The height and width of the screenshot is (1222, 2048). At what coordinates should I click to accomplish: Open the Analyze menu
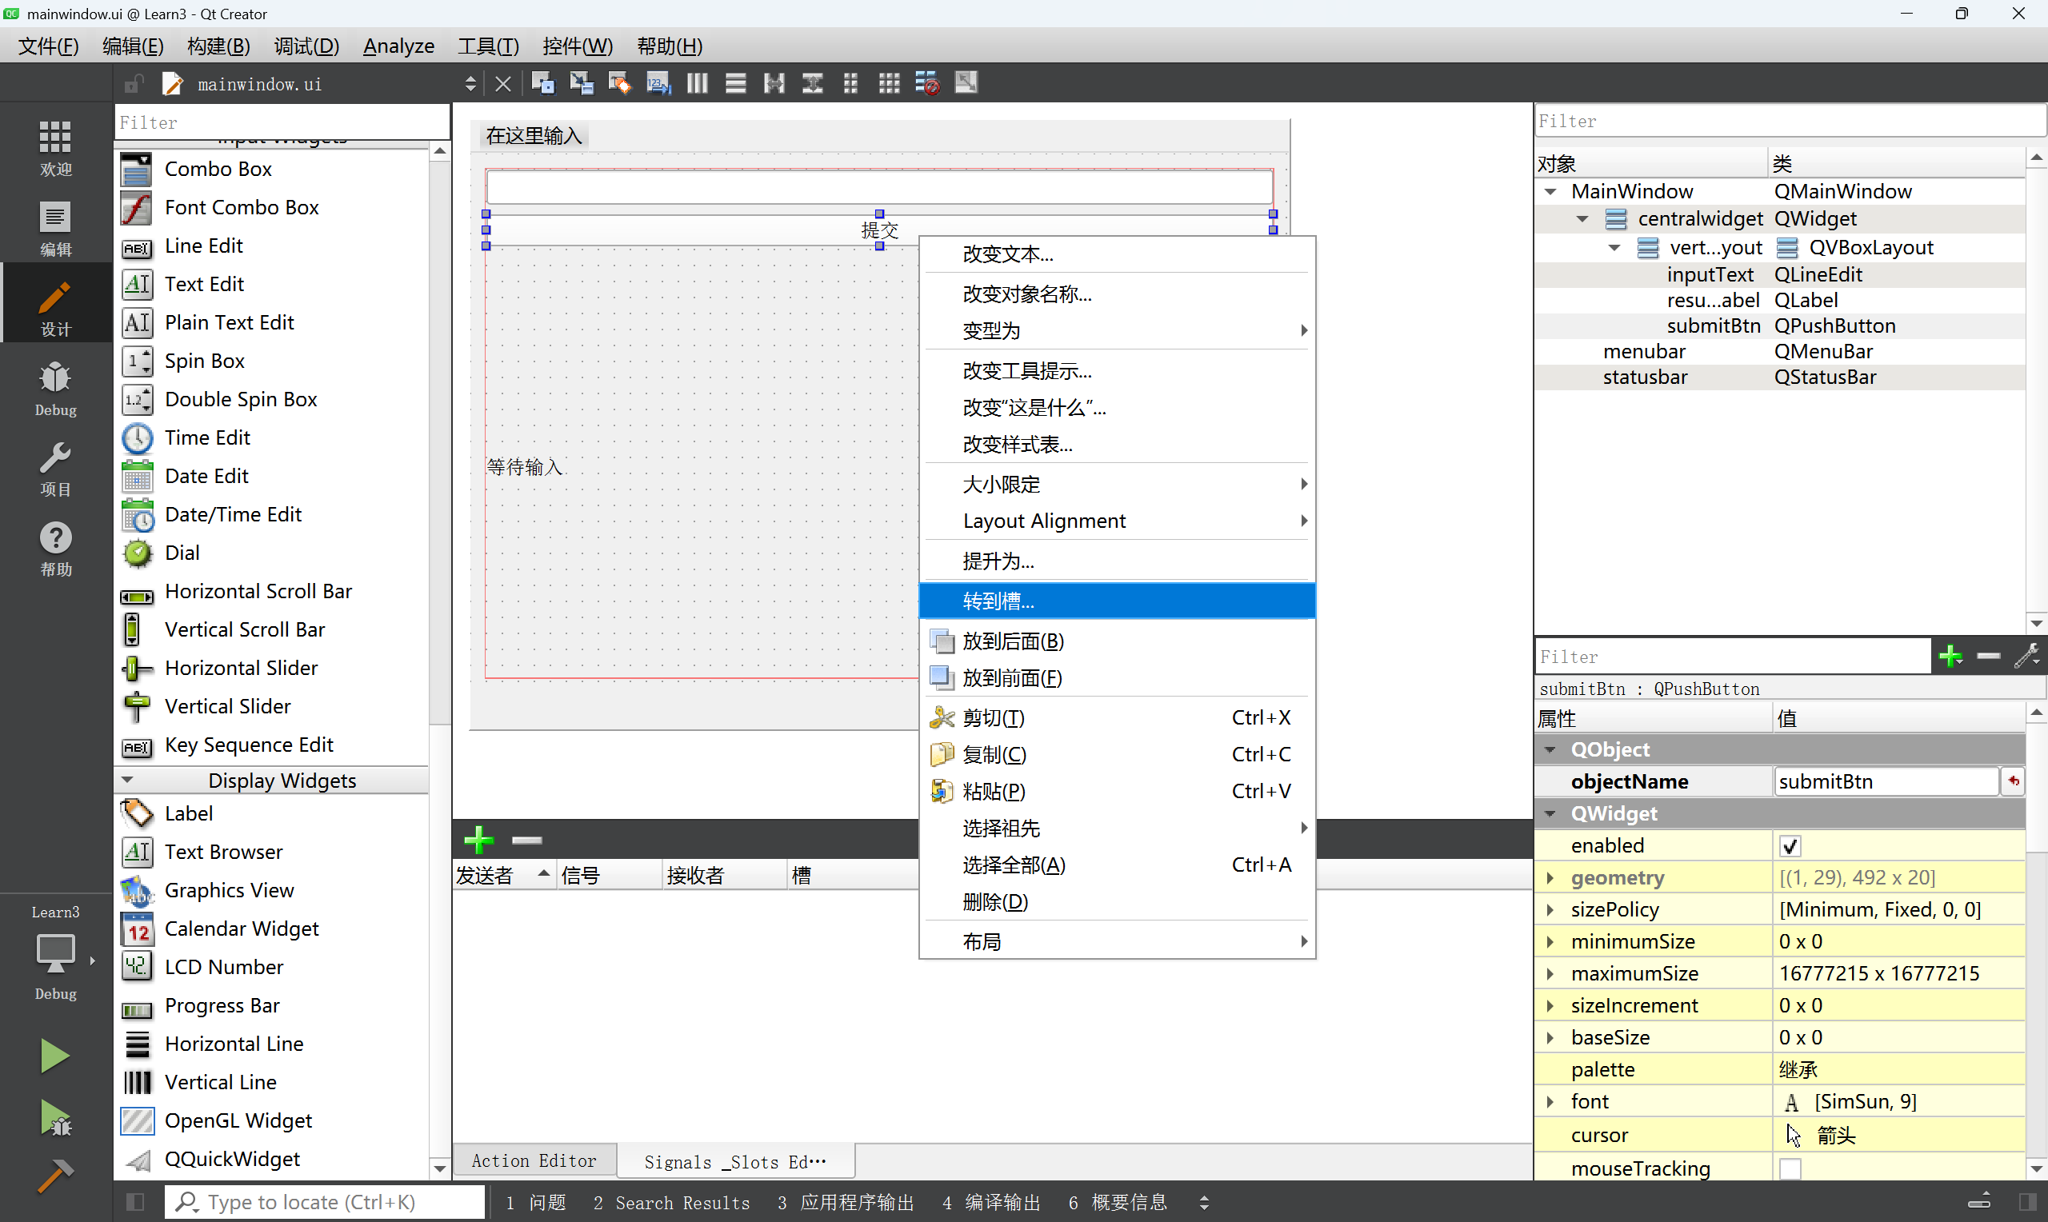tap(398, 46)
